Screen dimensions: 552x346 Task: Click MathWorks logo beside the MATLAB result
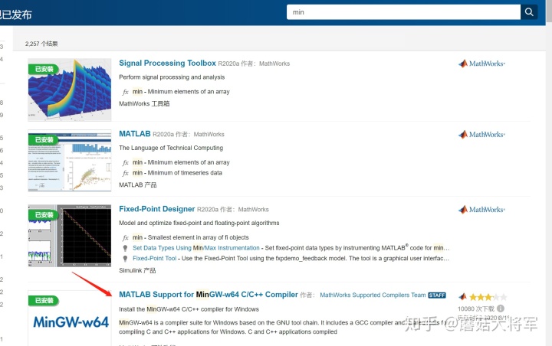click(x=481, y=134)
